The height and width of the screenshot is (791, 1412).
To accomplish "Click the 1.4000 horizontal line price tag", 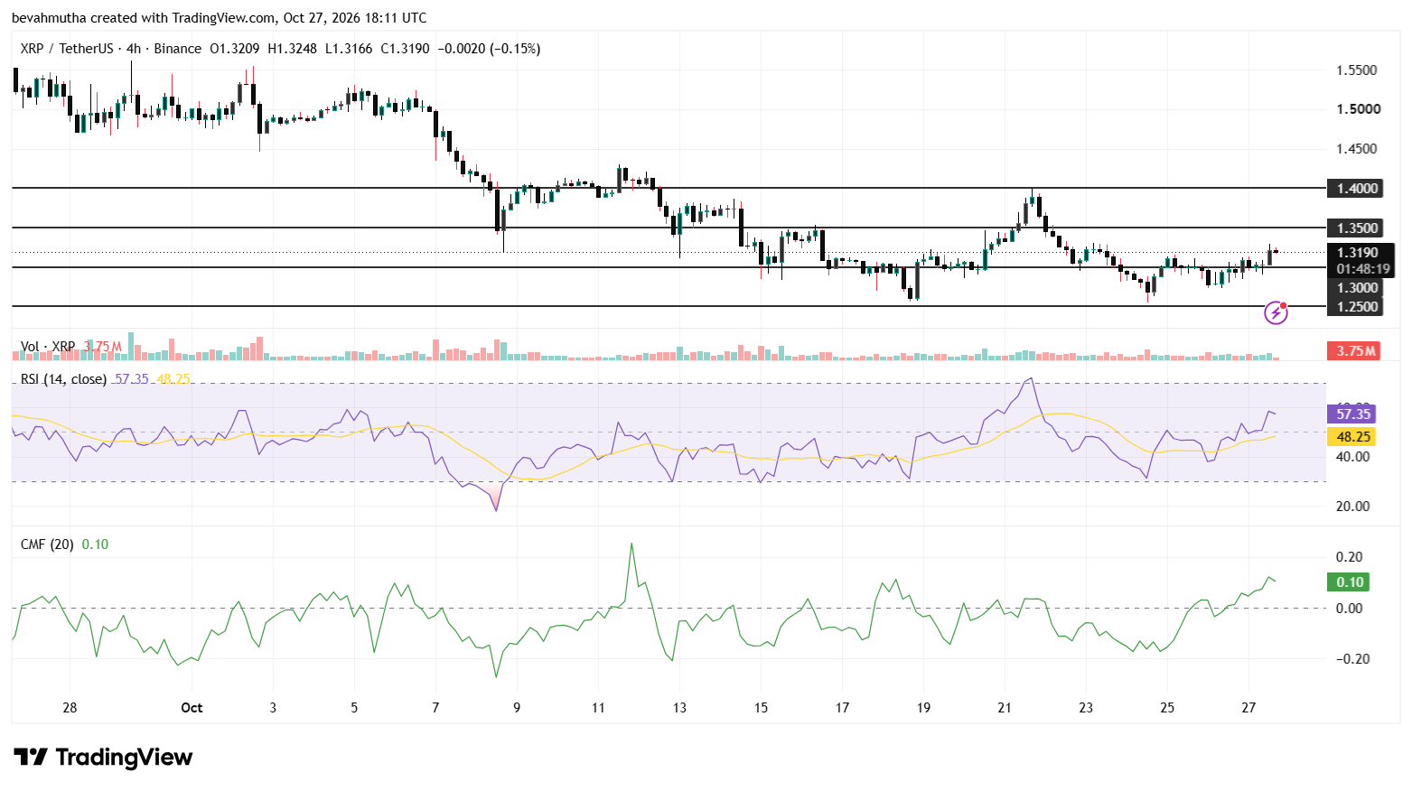I will (1357, 189).
